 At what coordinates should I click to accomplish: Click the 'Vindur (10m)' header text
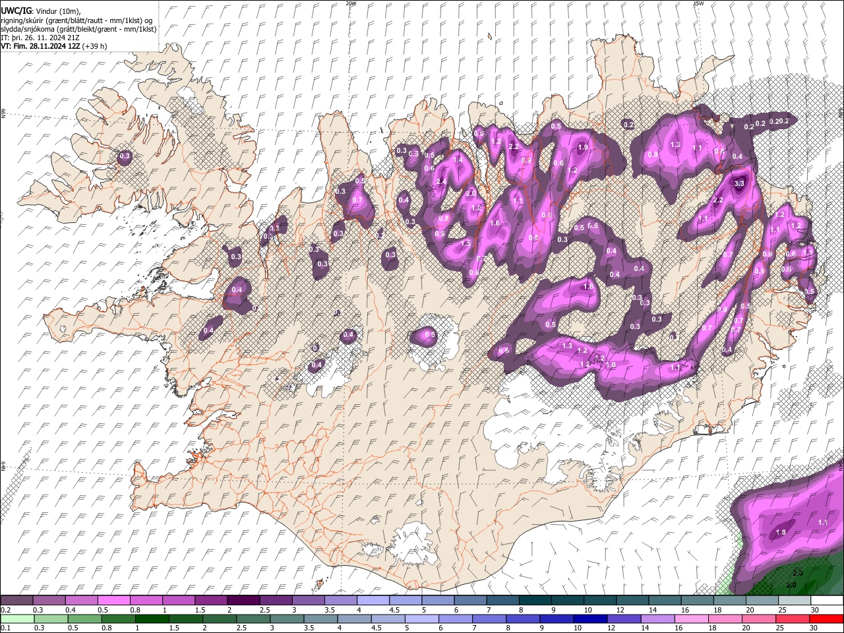coord(59,11)
